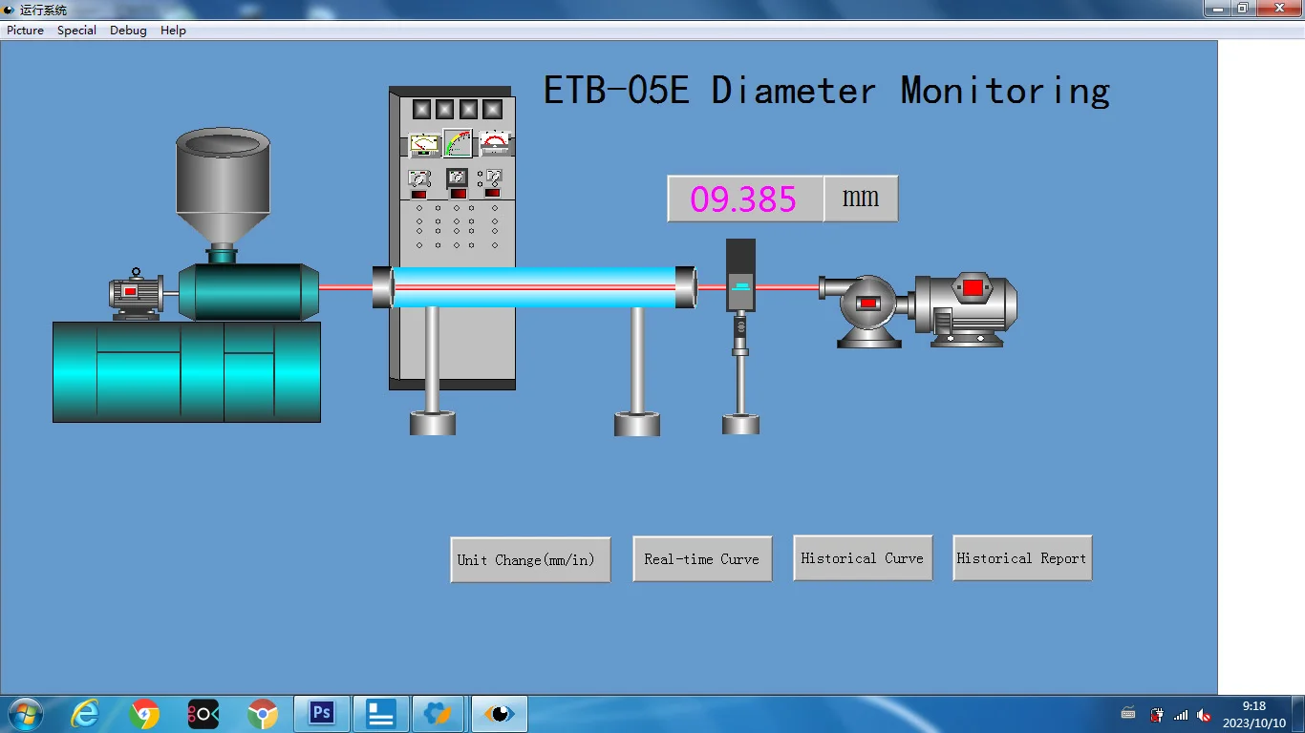
Task: Click the keyboard icon in system tray
Action: pyautogui.click(x=1128, y=714)
